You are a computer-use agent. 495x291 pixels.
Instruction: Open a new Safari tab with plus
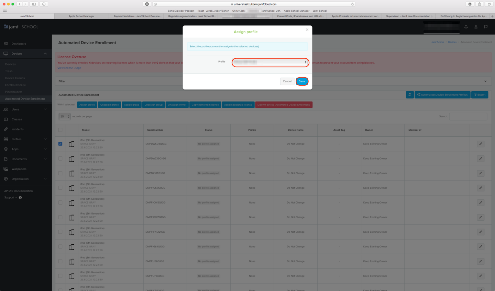(492, 16)
